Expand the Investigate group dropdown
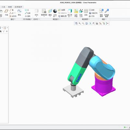The height and width of the screenshot is (130, 130). tap(104, 19)
